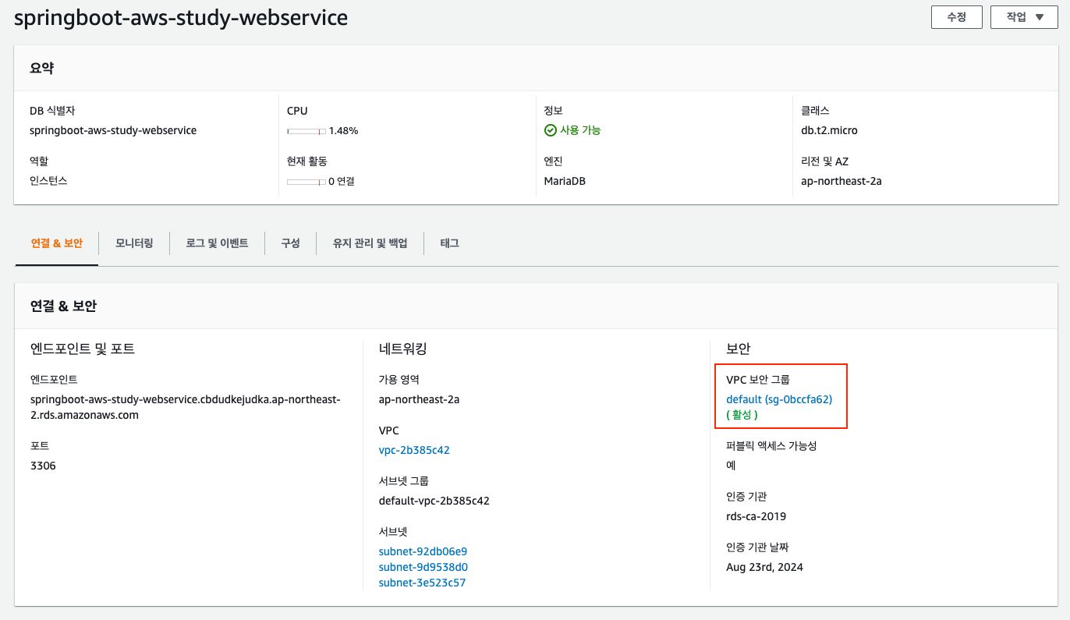Open subnet-9d9538d0 link
Screen dimensions: 1070x620
[x=423, y=567]
